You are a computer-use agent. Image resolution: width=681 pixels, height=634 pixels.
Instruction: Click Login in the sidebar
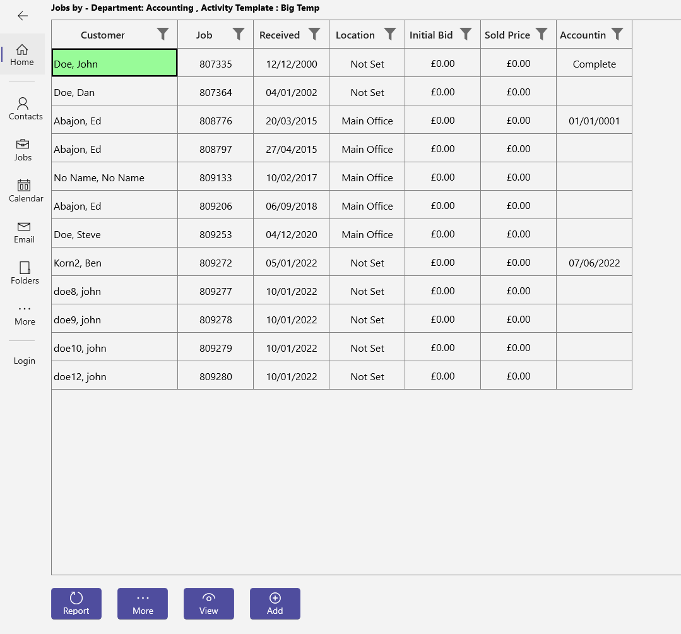tap(25, 361)
